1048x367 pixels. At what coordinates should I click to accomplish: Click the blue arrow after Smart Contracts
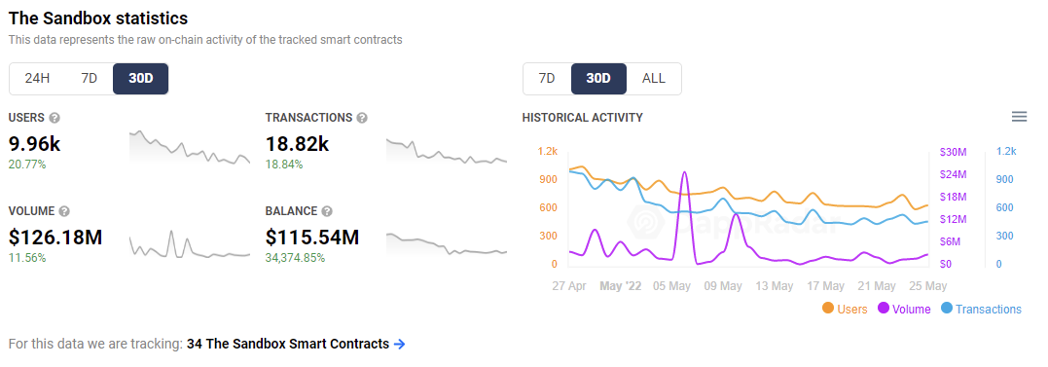tap(400, 345)
